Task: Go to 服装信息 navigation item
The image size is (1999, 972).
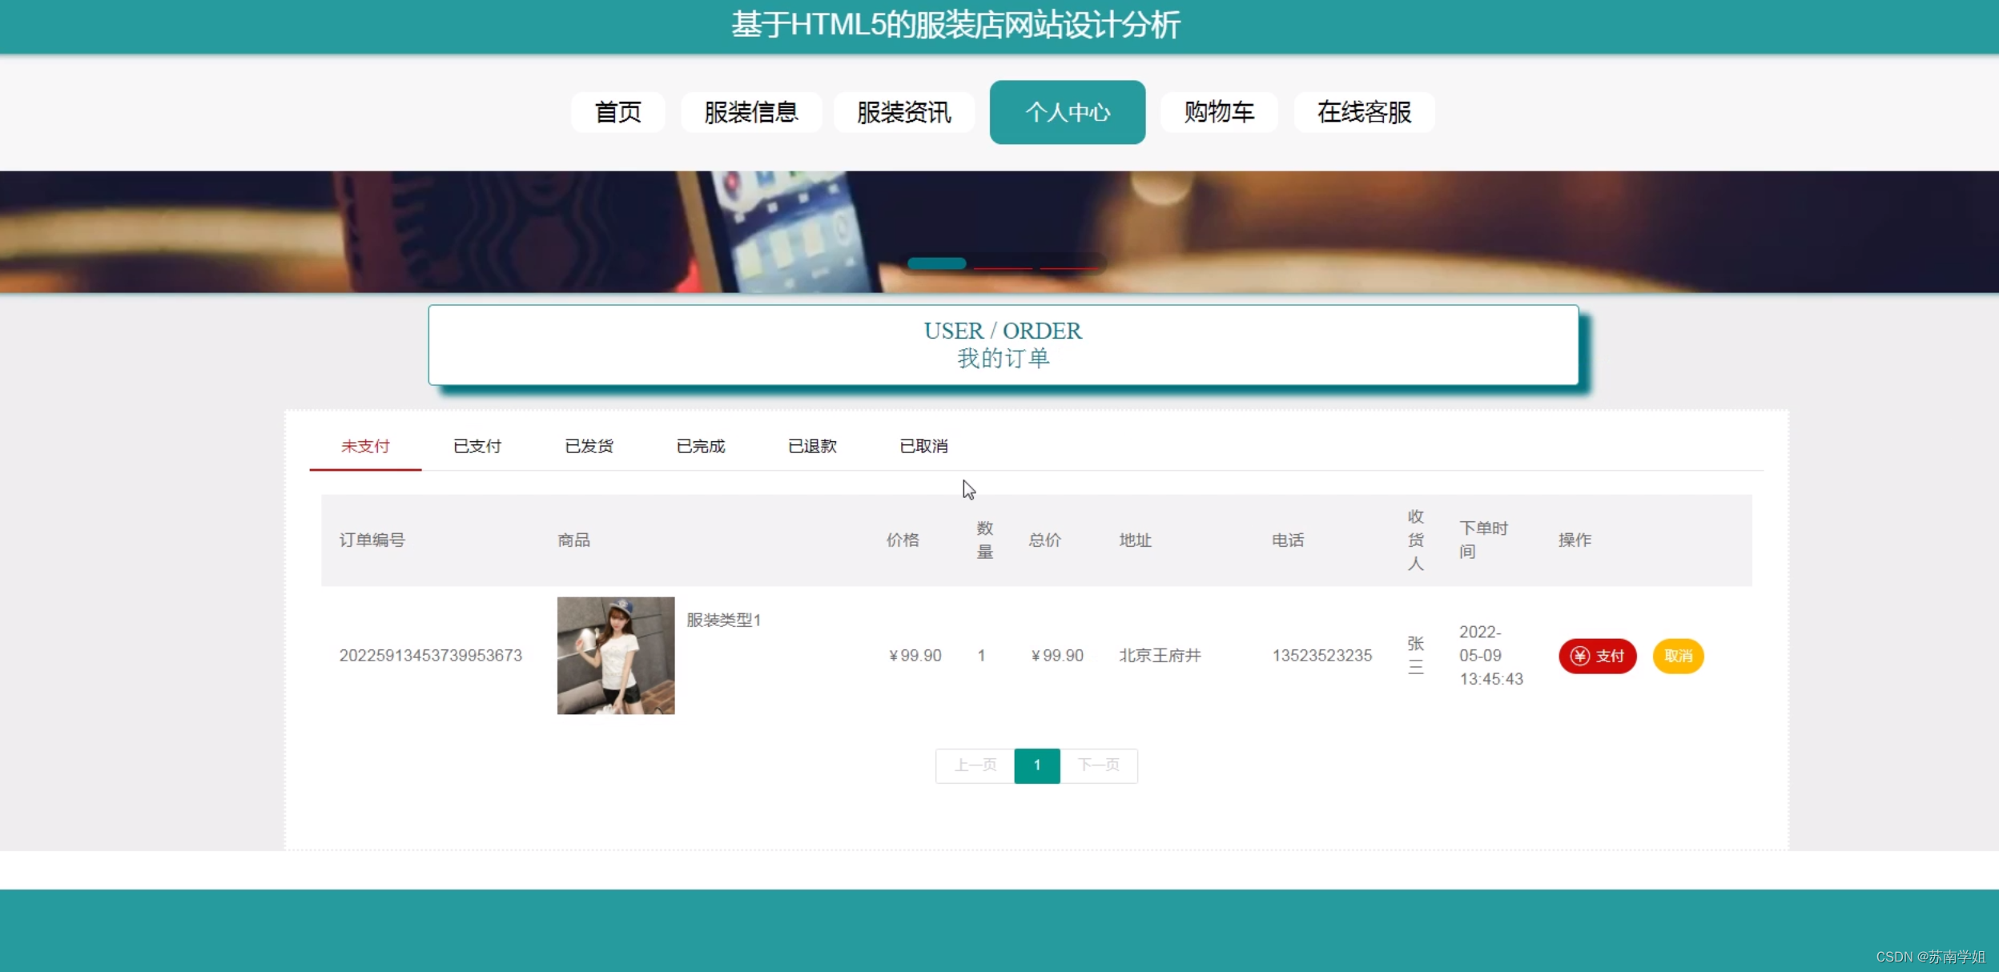Action: [x=750, y=112]
